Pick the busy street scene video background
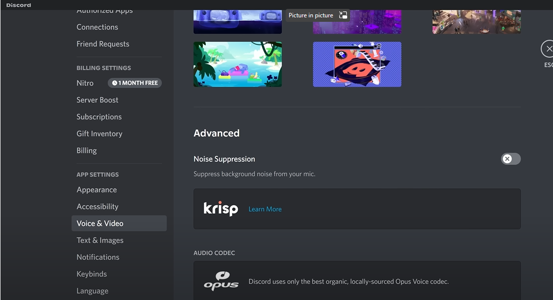 pos(476,22)
